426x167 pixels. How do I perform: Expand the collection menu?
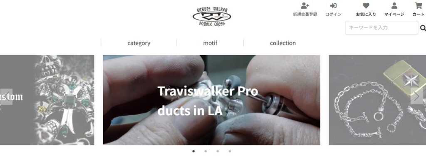[x=283, y=43]
